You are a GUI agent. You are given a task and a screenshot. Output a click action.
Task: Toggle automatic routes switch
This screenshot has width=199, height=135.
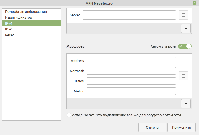tap(185, 46)
